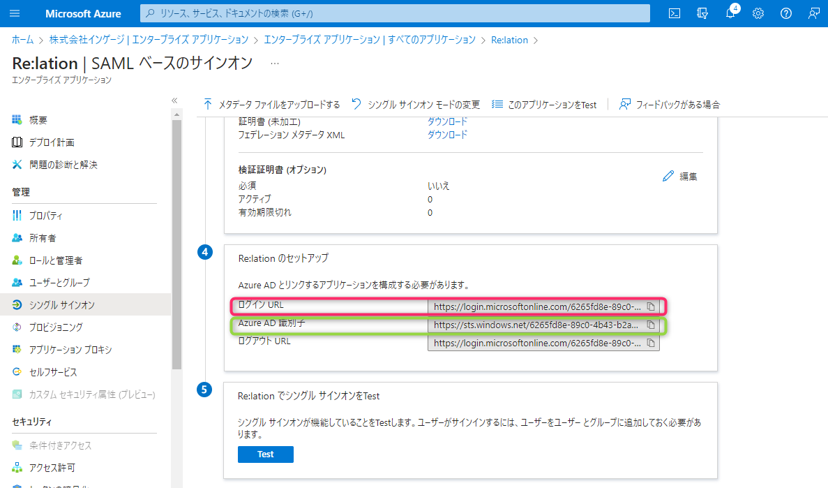Click the sidebar scrollbar up arrow

[x=177, y=114]
